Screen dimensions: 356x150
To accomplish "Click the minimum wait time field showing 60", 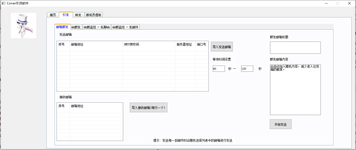I will (219, 69).
